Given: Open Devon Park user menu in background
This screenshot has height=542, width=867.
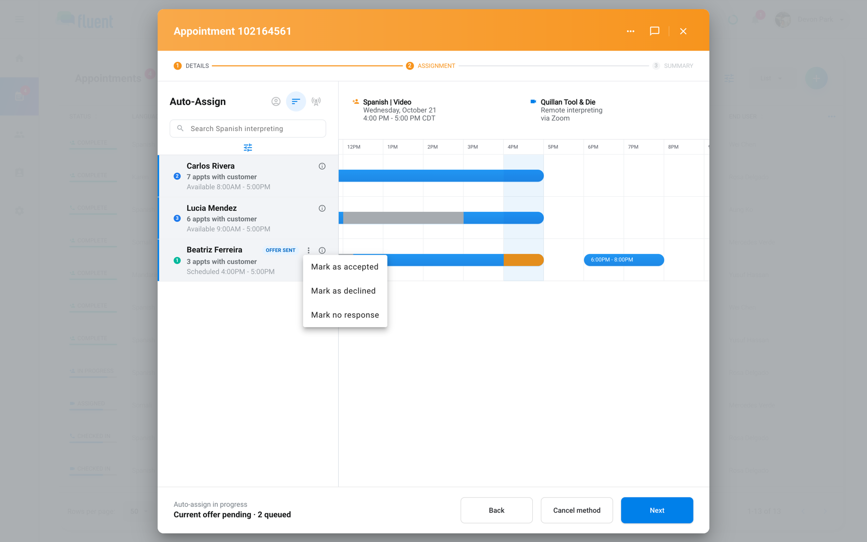Looking at the screenshot, I should click(809, 20).
